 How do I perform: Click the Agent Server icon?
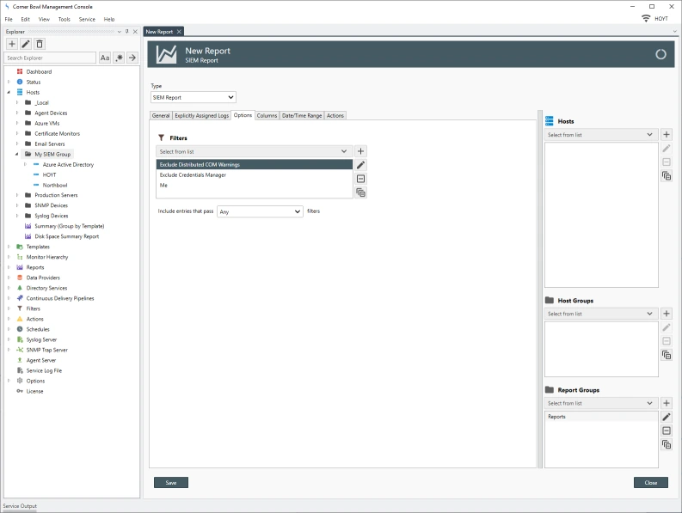(x=20, y=360)
